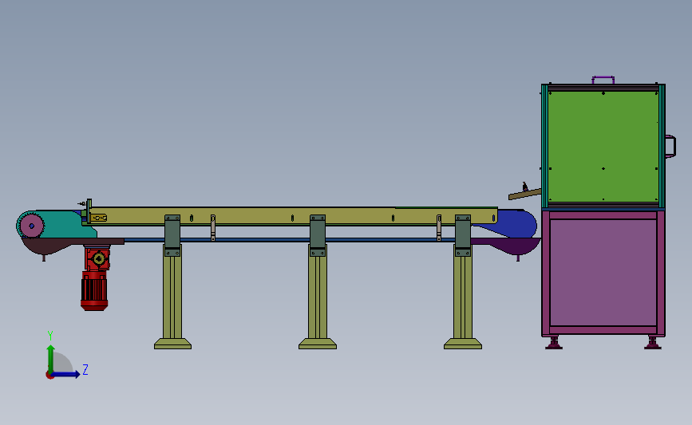
Task: Pick the dark brown drip tray under sprocket
Action: pos(61,246)
